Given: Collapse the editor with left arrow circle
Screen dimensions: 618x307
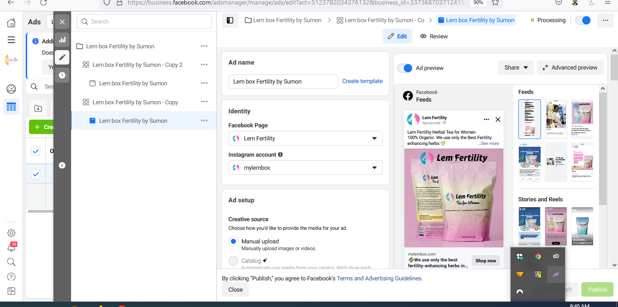Looking at the screenshot, I should (x=62, y=165).
